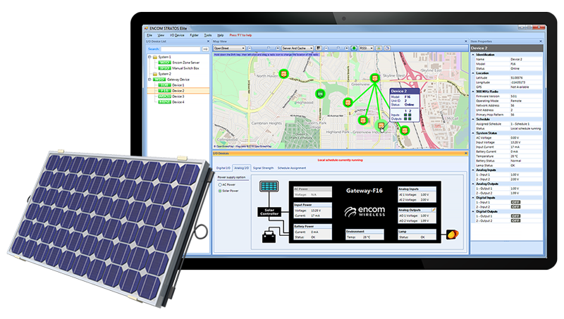Screen dimensions: 564x319
Task: Click the Solar Controller box in diagram
Action: click(269, 211)
